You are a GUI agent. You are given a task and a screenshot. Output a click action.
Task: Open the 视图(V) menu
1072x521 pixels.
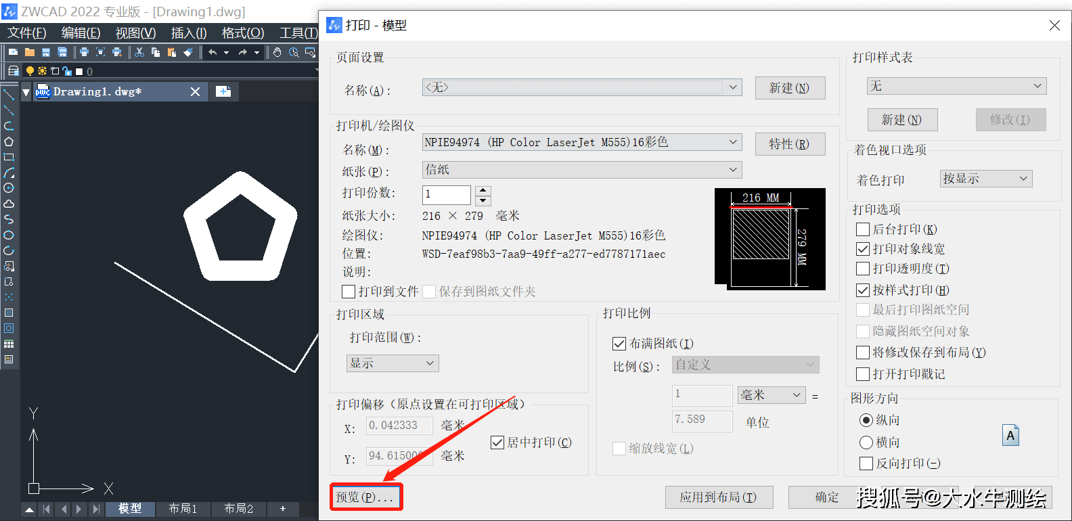click(x=136, y=32)
